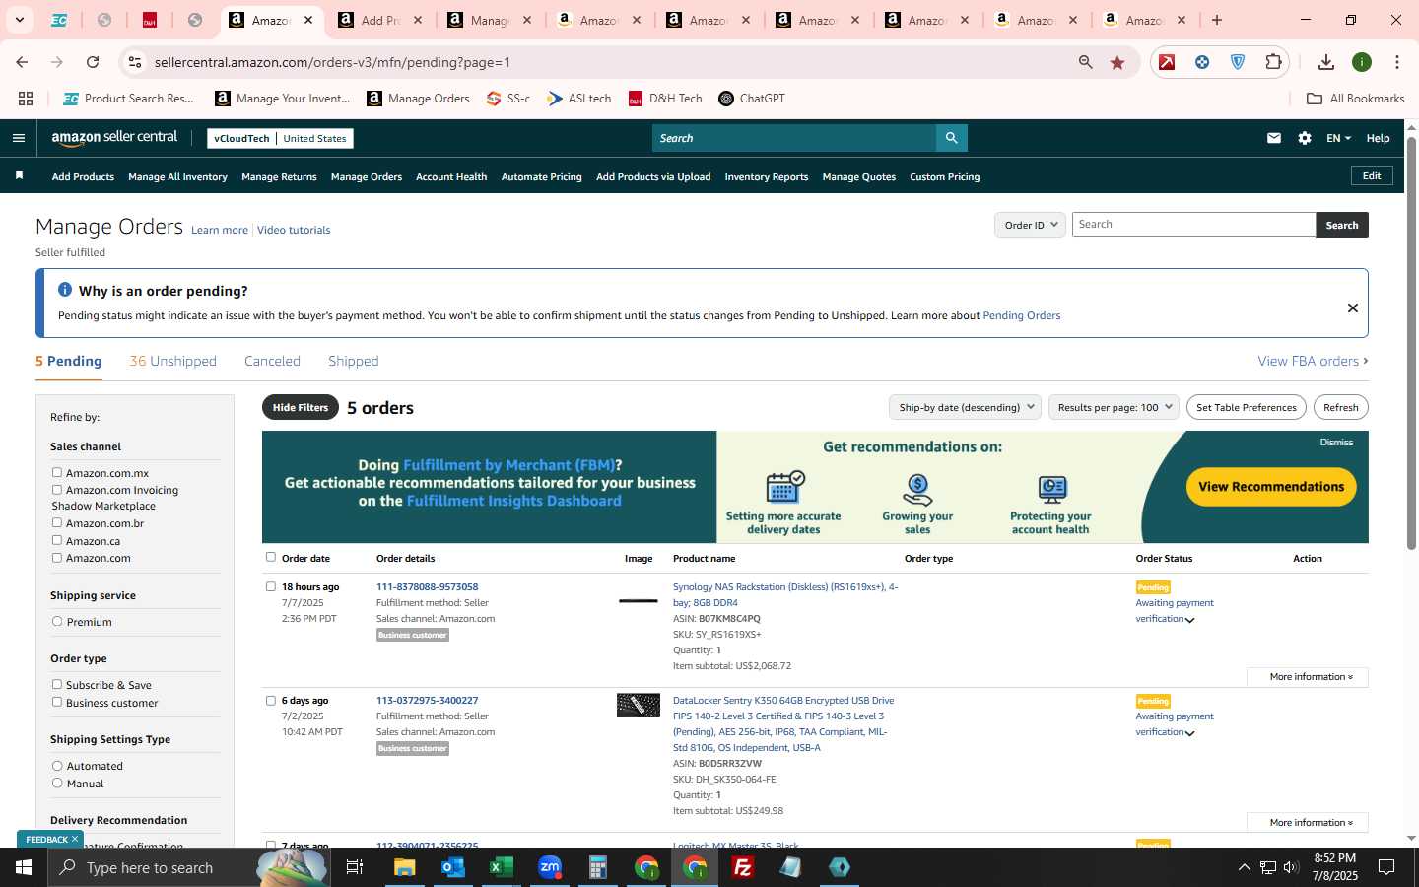Switch to the Canceled tab
Screen dimensions: 1419x887
click(272, 361)
